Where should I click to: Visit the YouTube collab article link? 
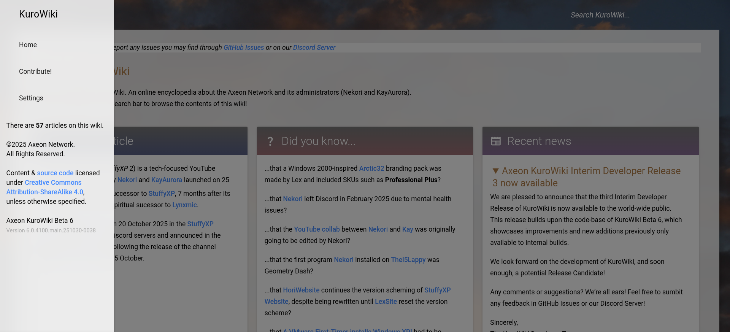[x=316, y=229]
